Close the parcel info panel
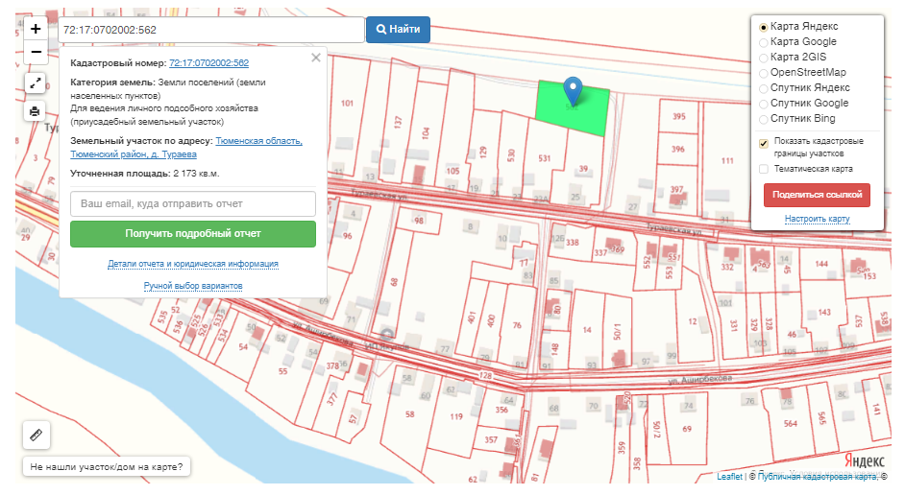905x495 pixels. 315,59
